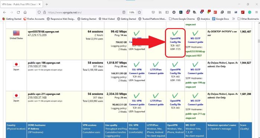Screen dimensions: 260x138
Task: Open the Other Bookmarks folder
Action: coord(248,19)
